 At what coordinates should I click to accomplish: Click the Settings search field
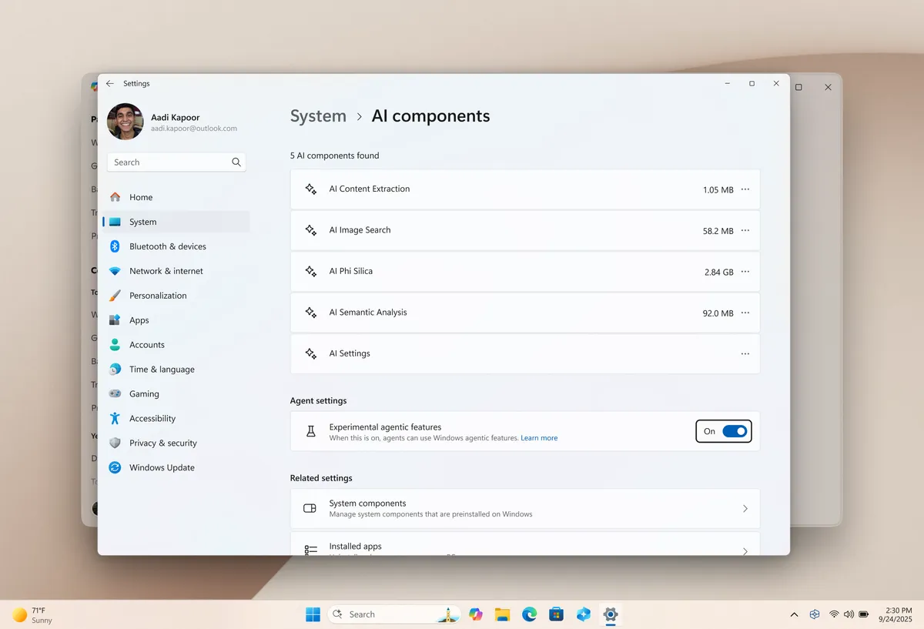pyautogui.click(x=169, y=162)
